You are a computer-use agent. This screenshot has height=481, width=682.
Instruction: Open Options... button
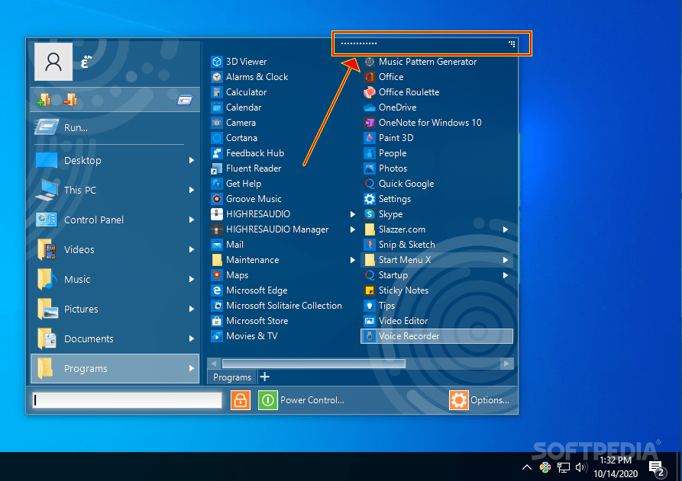480,400
